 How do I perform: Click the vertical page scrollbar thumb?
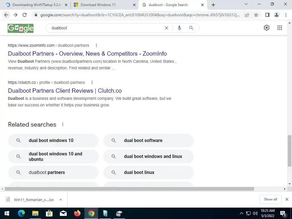coord(289,151)
